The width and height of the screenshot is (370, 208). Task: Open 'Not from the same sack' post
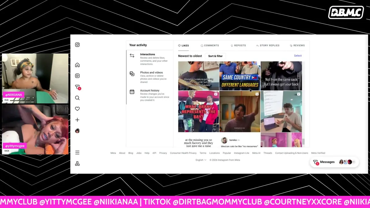pos(281,76)
